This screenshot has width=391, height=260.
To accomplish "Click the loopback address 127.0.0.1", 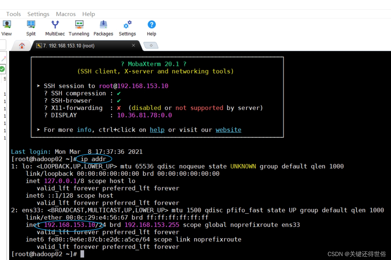I will (60, 181).
